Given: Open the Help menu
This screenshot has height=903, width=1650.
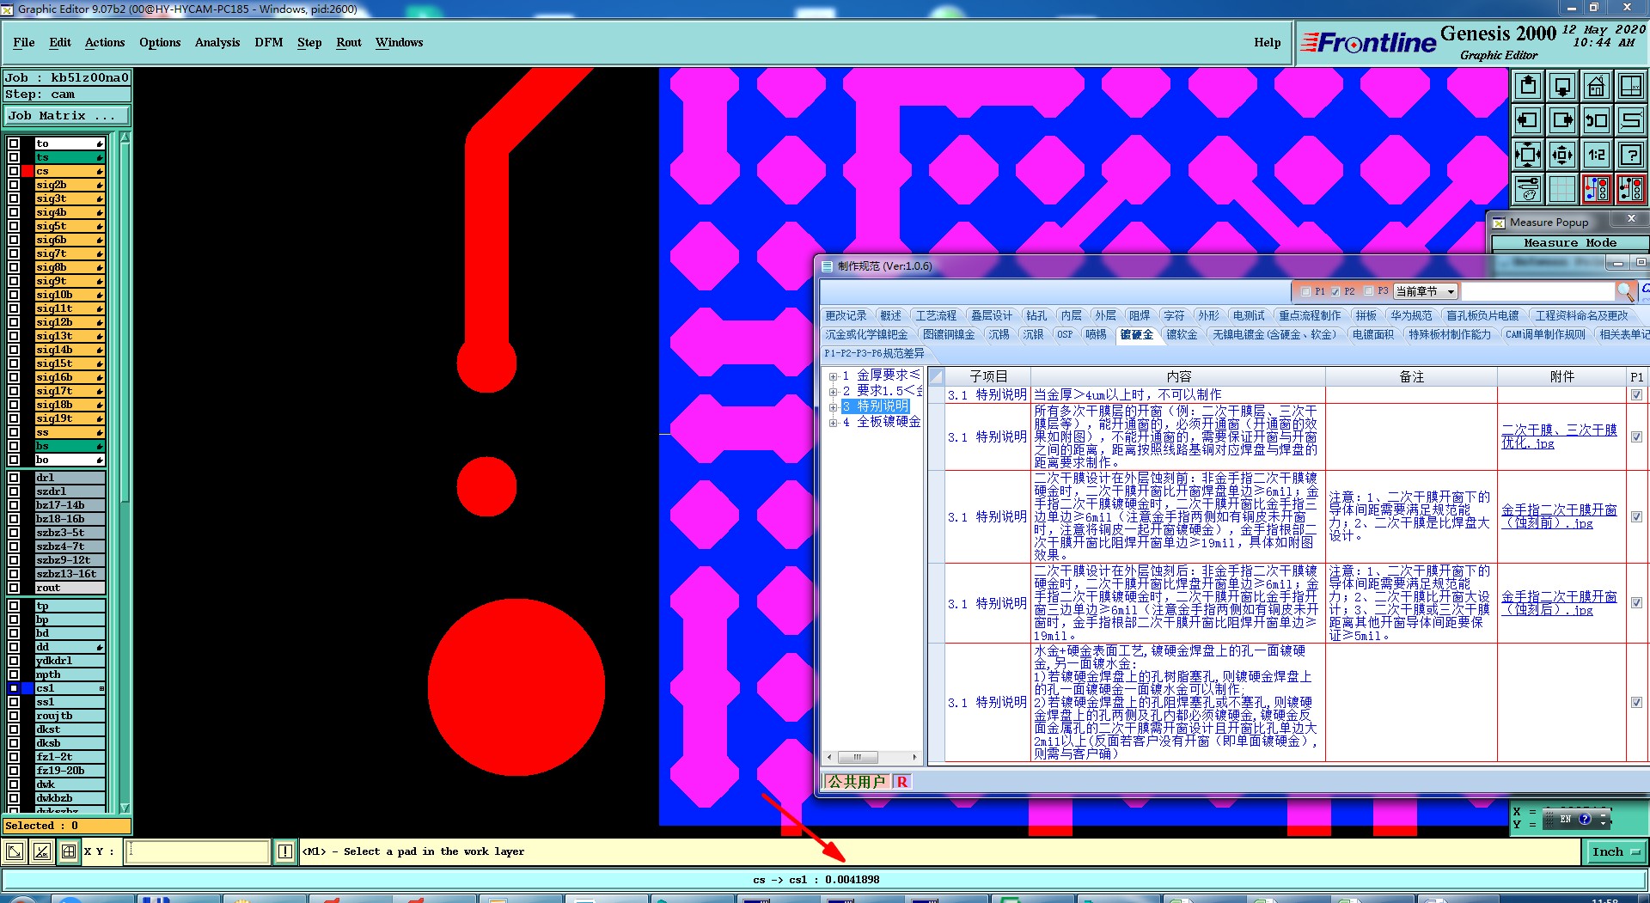Looking at the screenshot, I should click(x=1267, y=42).
